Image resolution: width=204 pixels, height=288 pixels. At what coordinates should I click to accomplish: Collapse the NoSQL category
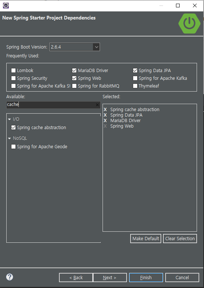[x=10, y=138]
